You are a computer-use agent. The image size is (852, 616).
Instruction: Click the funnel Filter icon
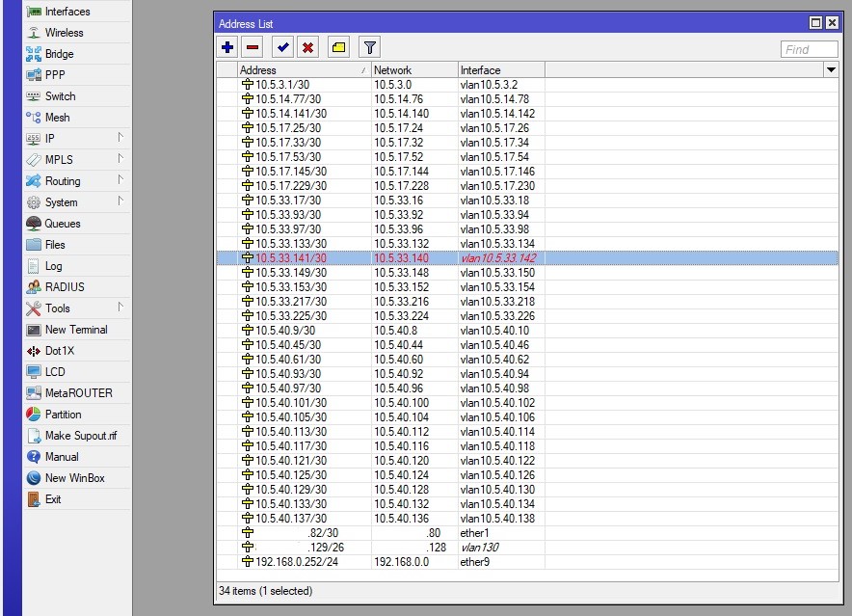pyautogui.click(x=369, y=48)
